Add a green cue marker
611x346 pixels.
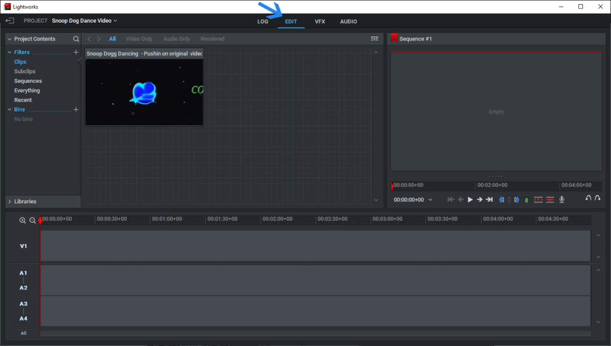point(526,200)
